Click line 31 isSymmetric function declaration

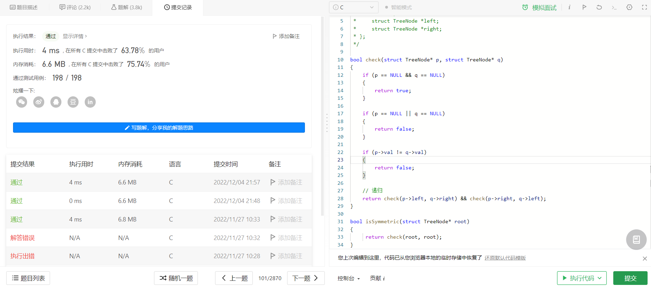410,221
